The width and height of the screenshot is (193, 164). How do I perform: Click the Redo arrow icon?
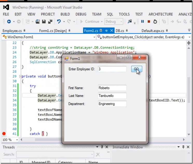[69, 22]
